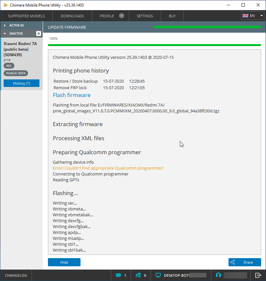The width and height of the screenshot is (266, 281).
Task: Click the 'Writing sbl1bak...' log line
Action: pyautogui.click(x=69, y=250)
